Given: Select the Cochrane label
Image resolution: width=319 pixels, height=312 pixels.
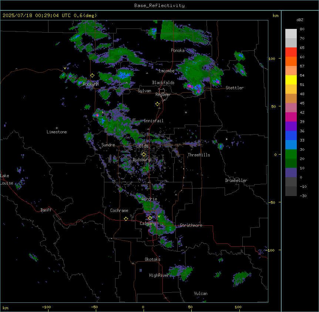Looking at the screenshot, I should [119, 210].
